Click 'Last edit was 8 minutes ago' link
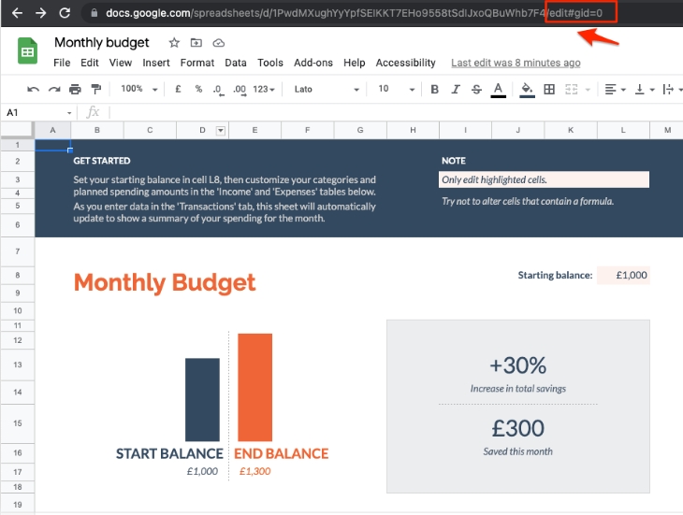Screen dimensions: 683x515 click(x=516, y=63)
